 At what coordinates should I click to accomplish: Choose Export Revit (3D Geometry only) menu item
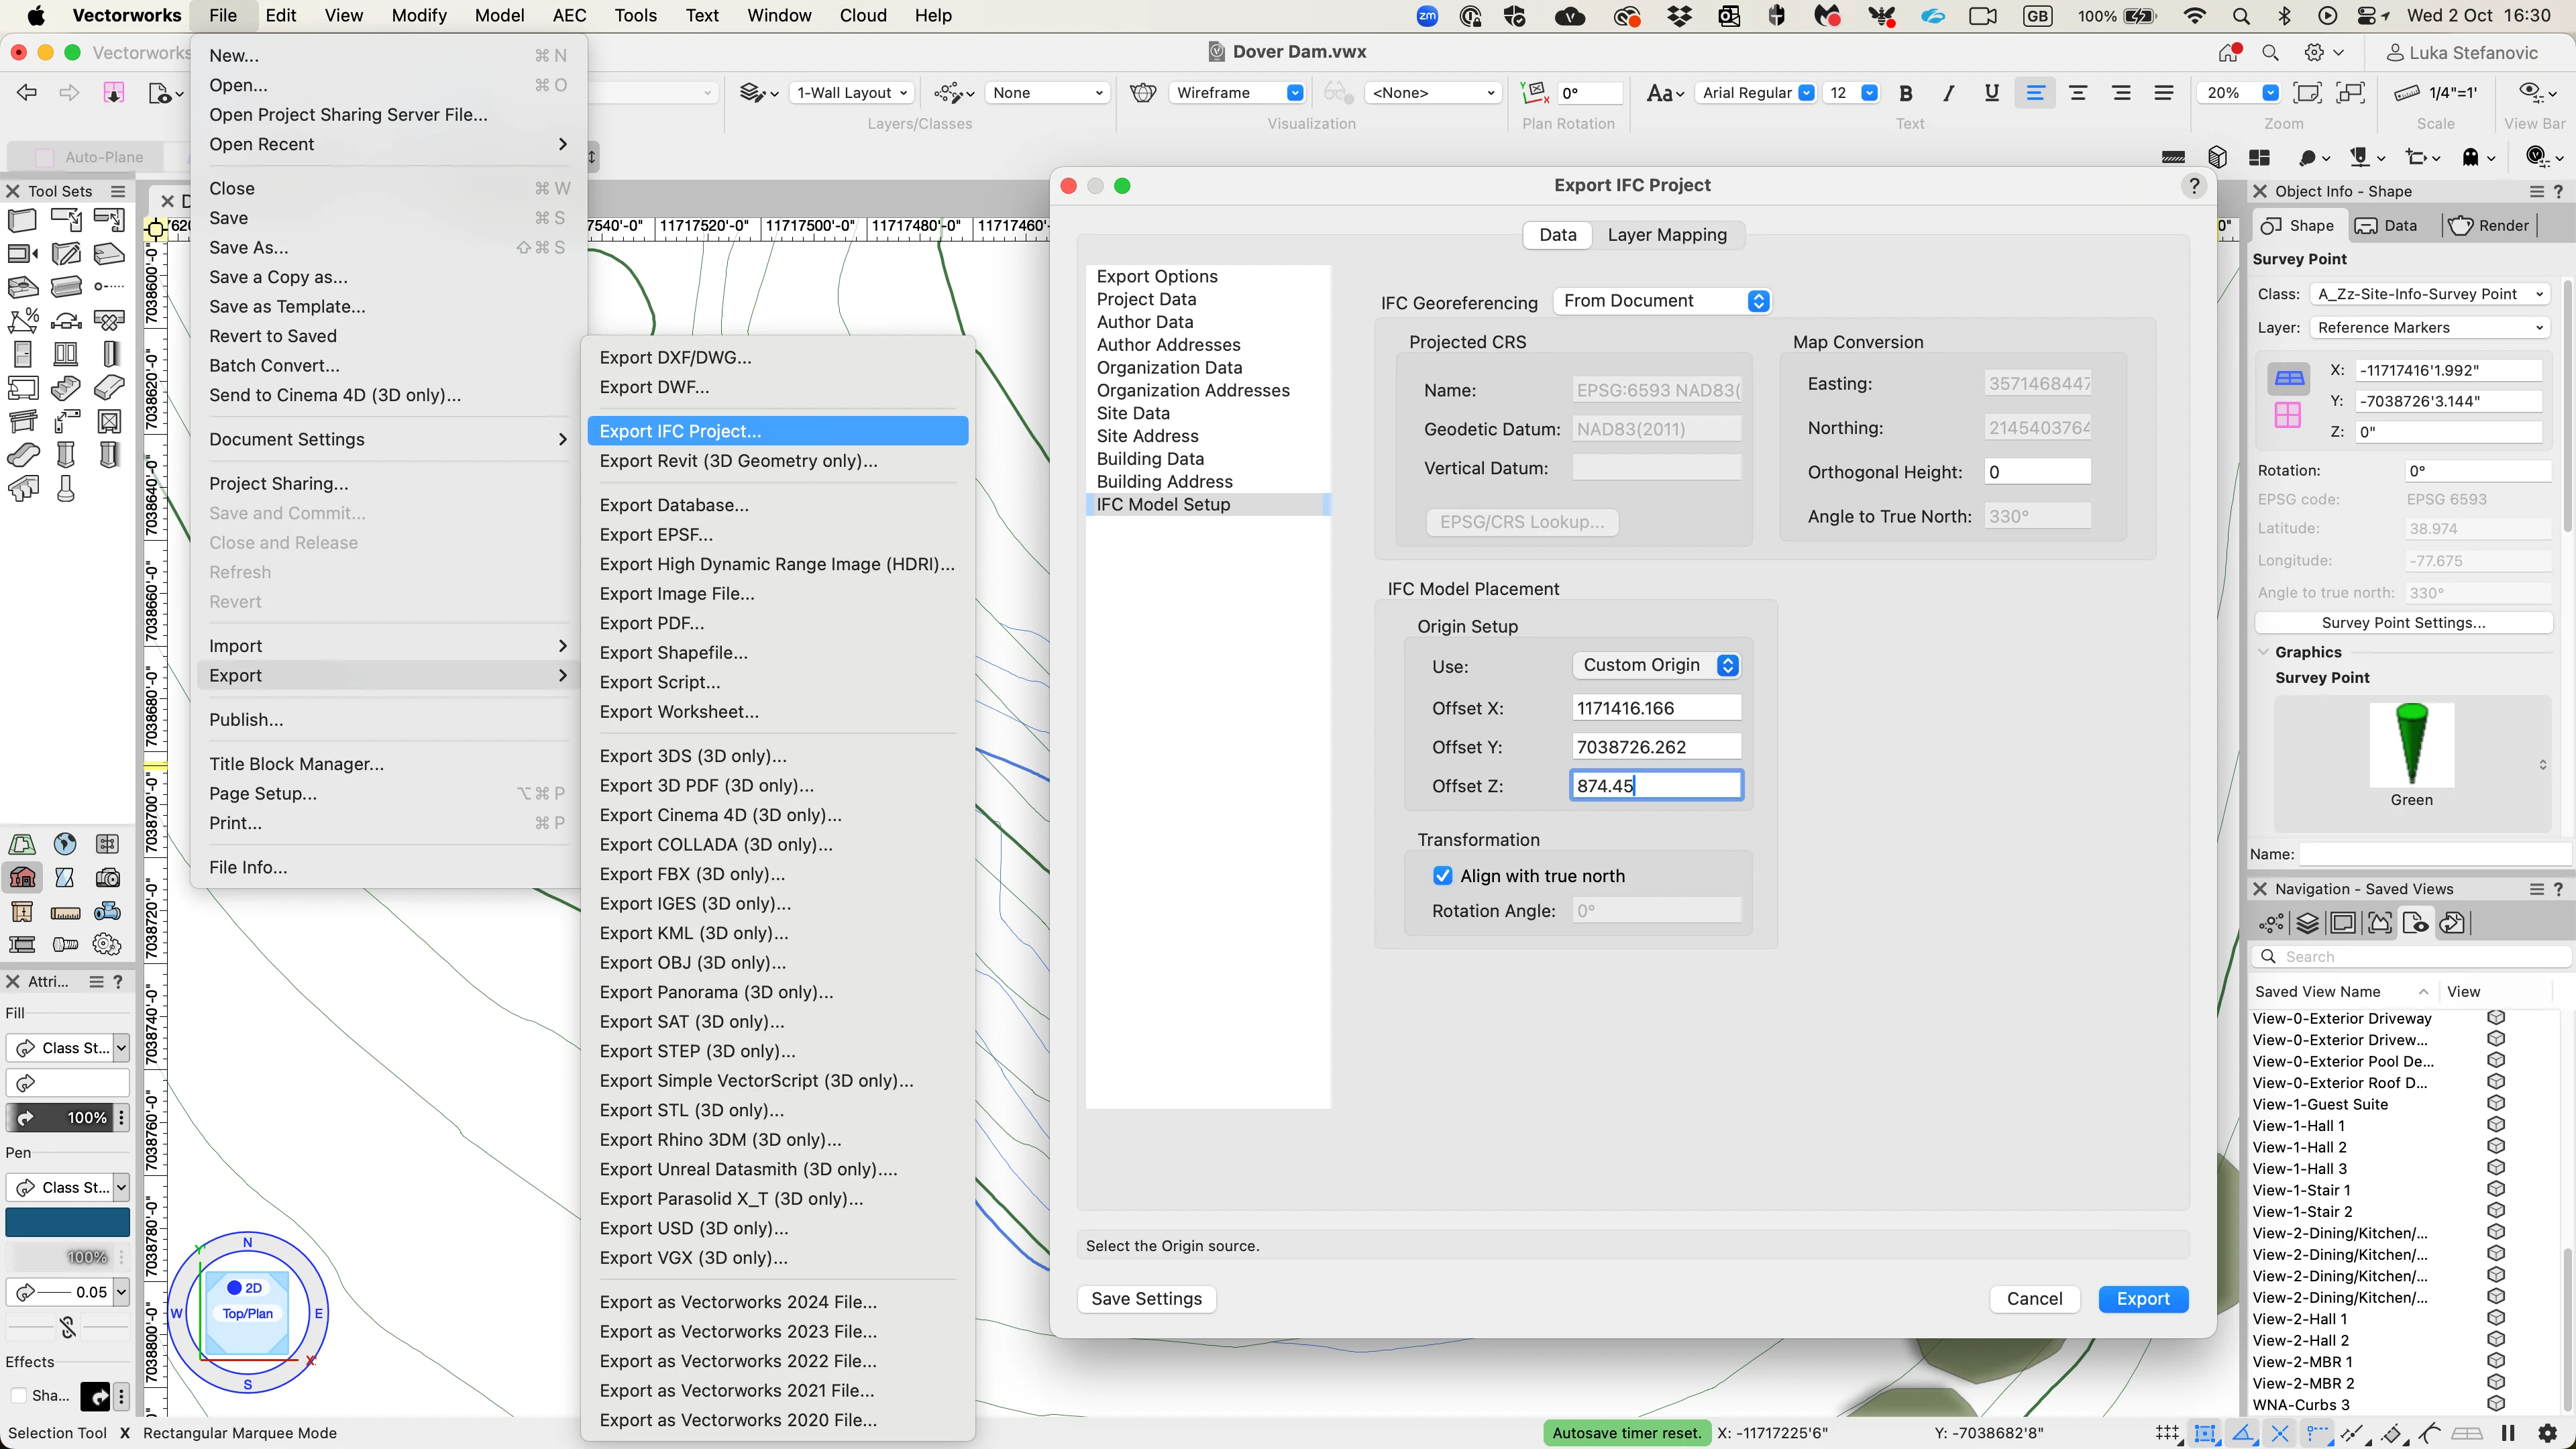[x=738, y=461]
